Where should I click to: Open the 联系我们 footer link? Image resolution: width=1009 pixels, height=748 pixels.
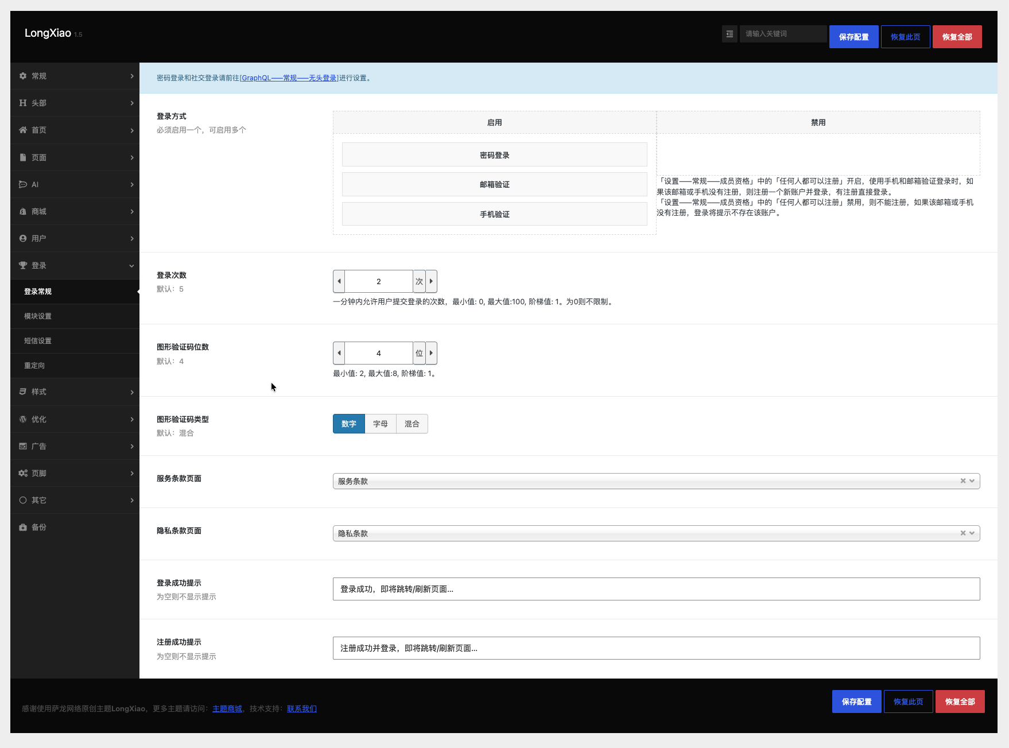pos(302,709)
